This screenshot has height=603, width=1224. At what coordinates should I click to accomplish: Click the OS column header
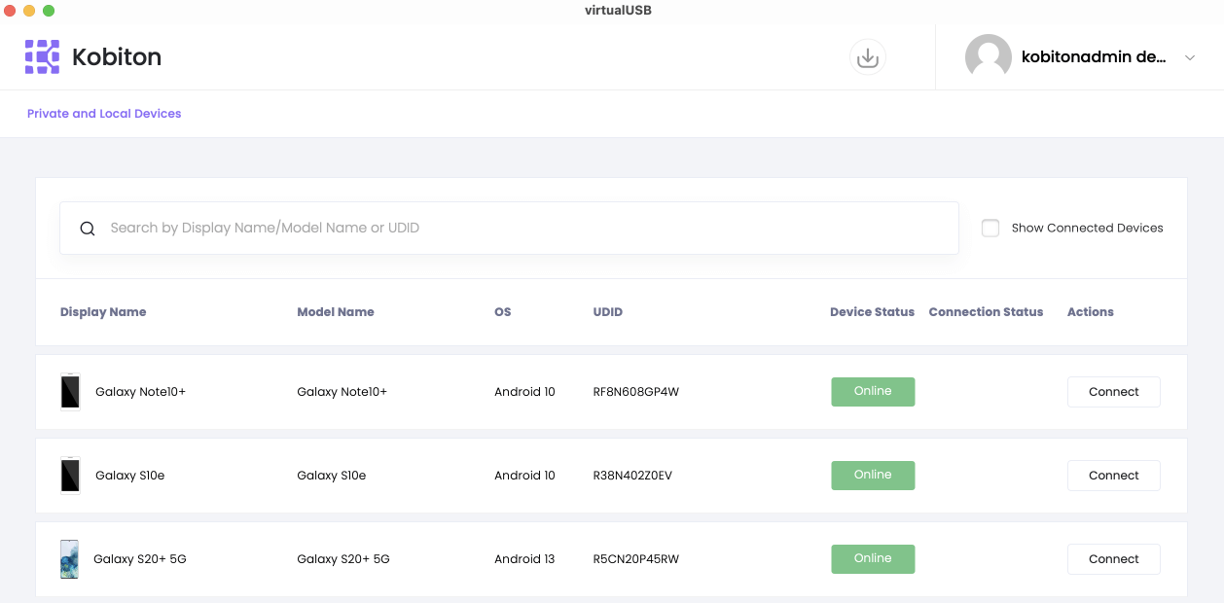[x=502, y=312]
